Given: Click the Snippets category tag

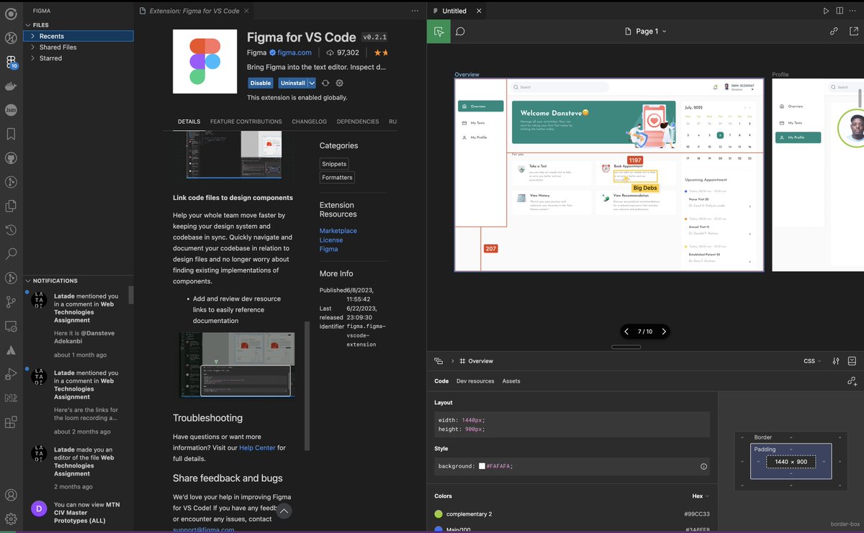Looking at the screenshot, I should (335, 164).
